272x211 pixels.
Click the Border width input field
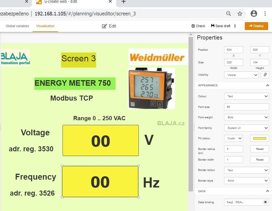234,159
